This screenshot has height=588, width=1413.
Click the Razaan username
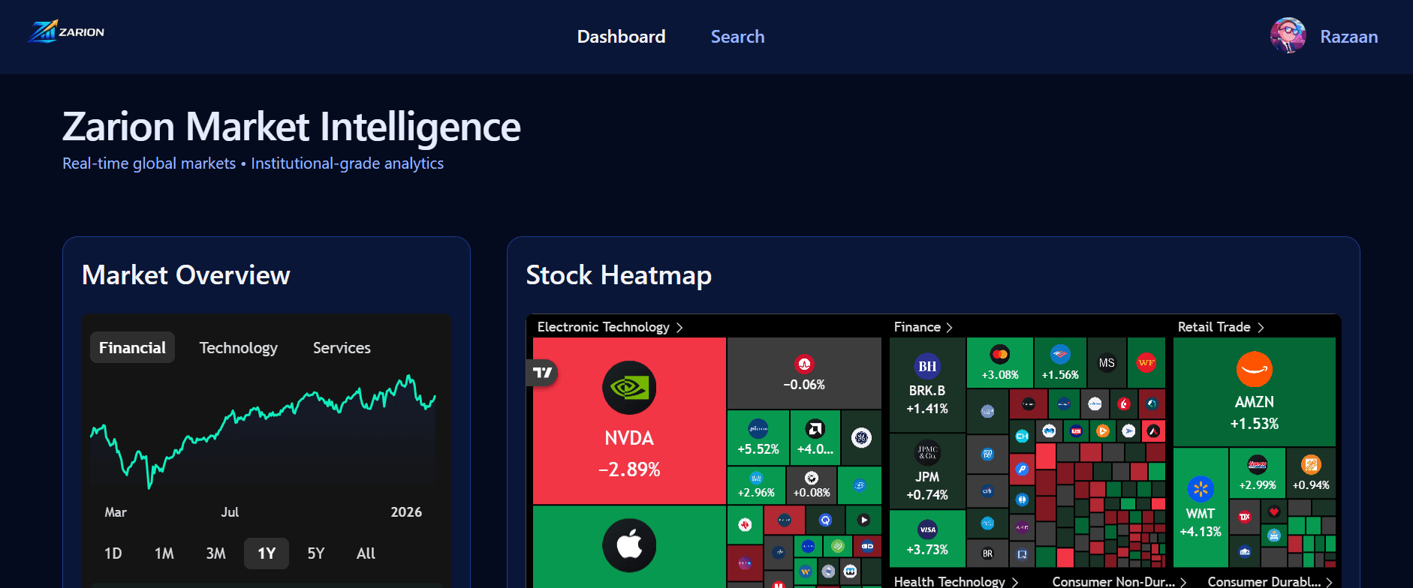tap(1348, 37)
